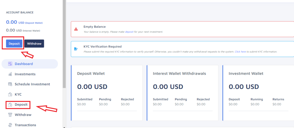
Task: Click the Schedule Investment calendar icon
Action: [x=10, y=84]
